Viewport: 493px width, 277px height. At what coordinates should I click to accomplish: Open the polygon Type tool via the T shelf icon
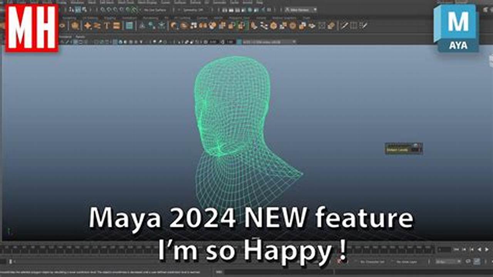point(107,25)
